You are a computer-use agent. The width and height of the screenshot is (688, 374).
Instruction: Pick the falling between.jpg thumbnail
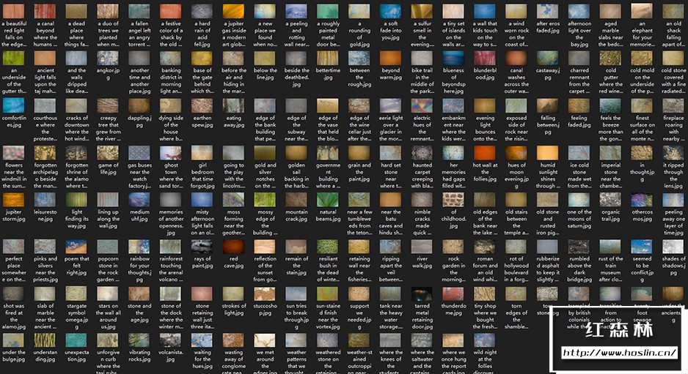pos(548,105)
